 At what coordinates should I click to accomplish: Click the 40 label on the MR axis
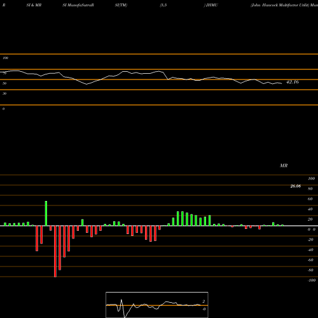coord(310,209)
